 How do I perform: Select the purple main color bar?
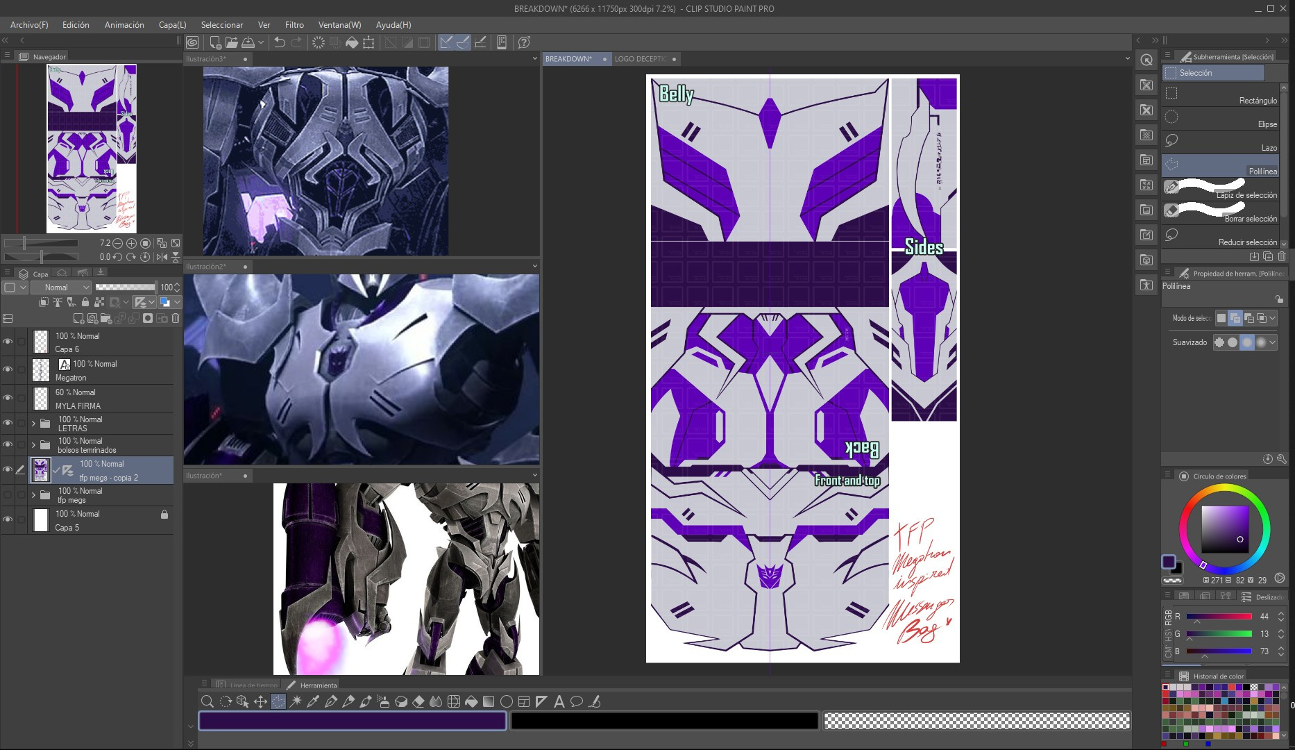[x=353, y=722]
